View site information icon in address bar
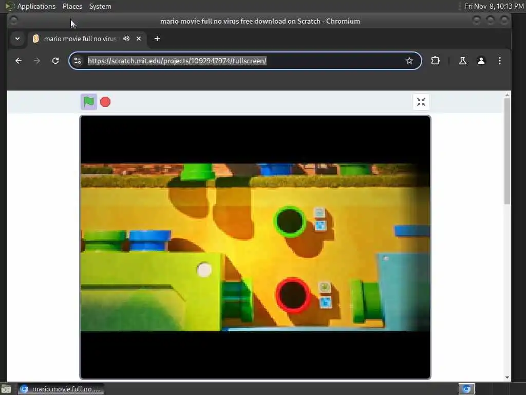The width and height of the screenshot is (526, 395). pos(78,61)
